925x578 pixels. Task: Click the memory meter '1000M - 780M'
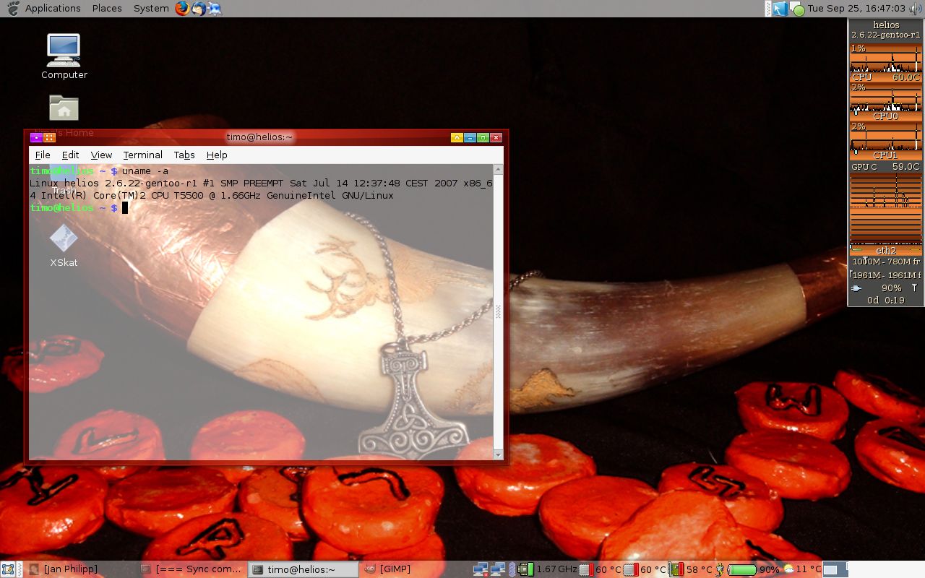[886, 262]
